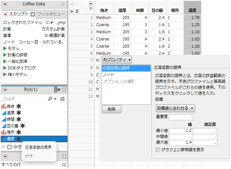Click the 計画 カスタム計画 property row

[34, 29]
